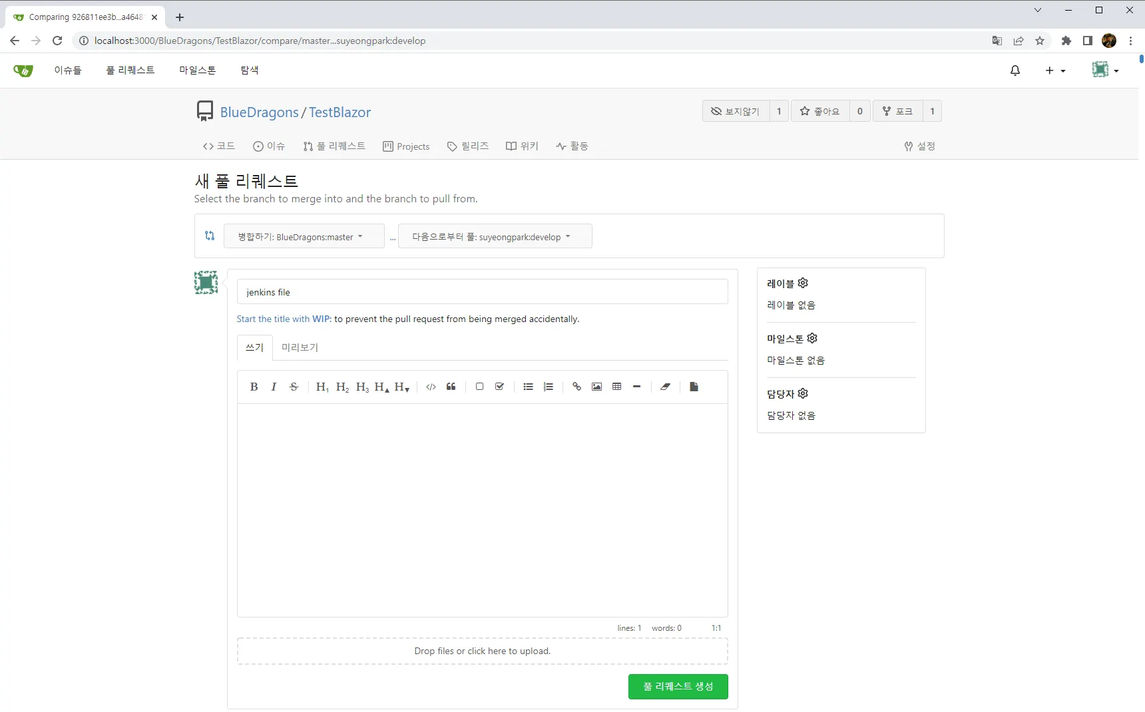Select the 쓰기 write tab
The width and height of the screenshot is (1145, 712).
255,347
